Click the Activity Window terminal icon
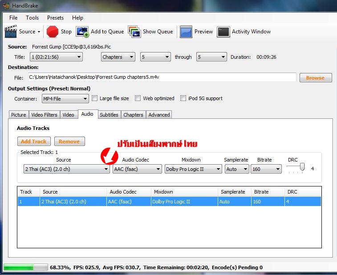 pyautogui.click(x=223, y=32)
